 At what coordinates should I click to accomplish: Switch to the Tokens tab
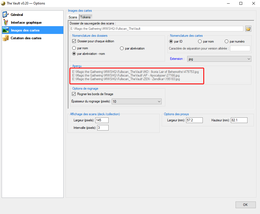pos(85,17)
